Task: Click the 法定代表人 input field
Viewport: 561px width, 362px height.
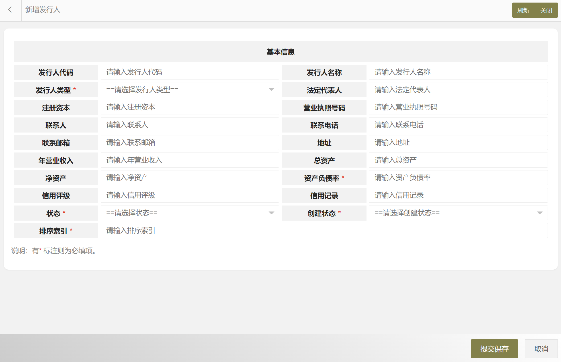Action: click(x=458, y=90)
